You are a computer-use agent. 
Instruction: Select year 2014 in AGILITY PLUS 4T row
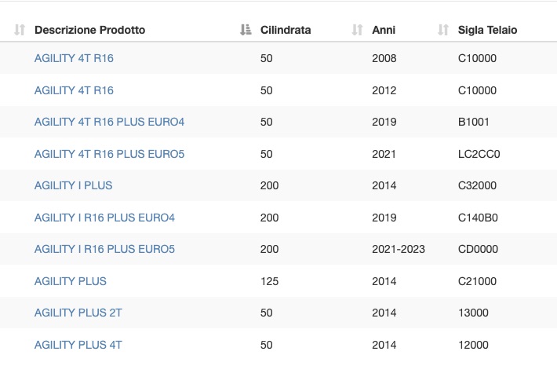pyautogui.click(x=384, y=345)
